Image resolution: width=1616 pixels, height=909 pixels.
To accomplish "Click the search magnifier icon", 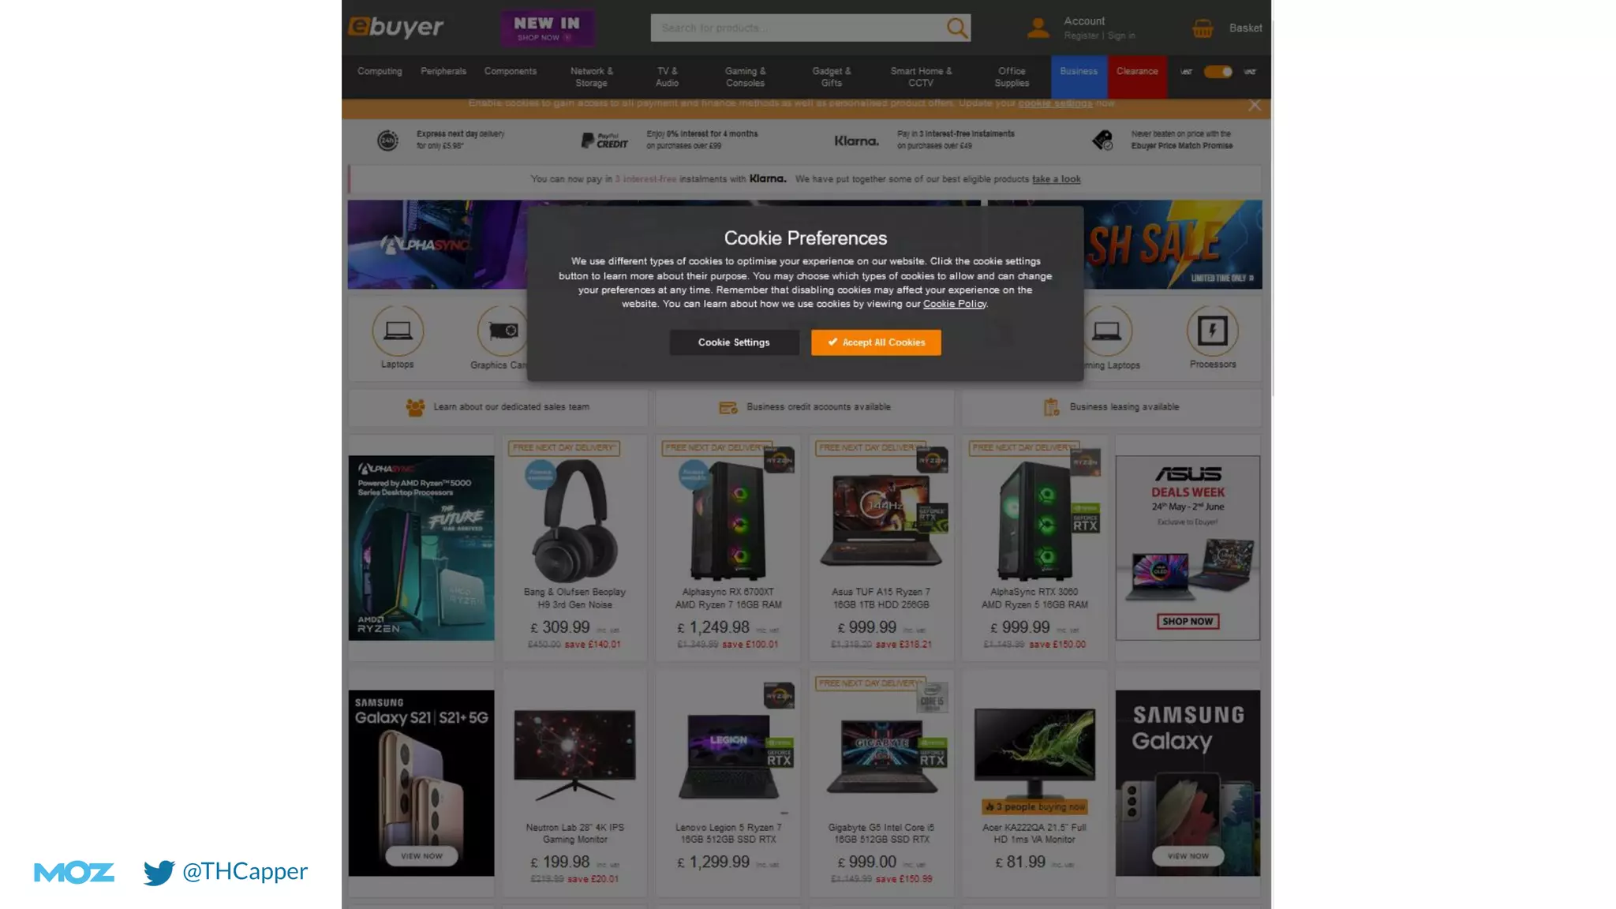I will (x=956, y=28).
